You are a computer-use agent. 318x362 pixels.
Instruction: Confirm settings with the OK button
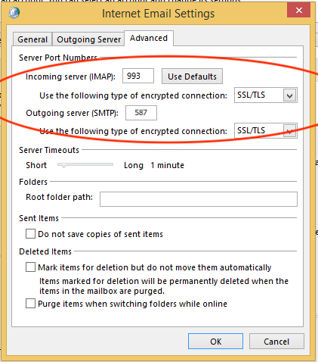pyautogui.click(x=215, y=342)
